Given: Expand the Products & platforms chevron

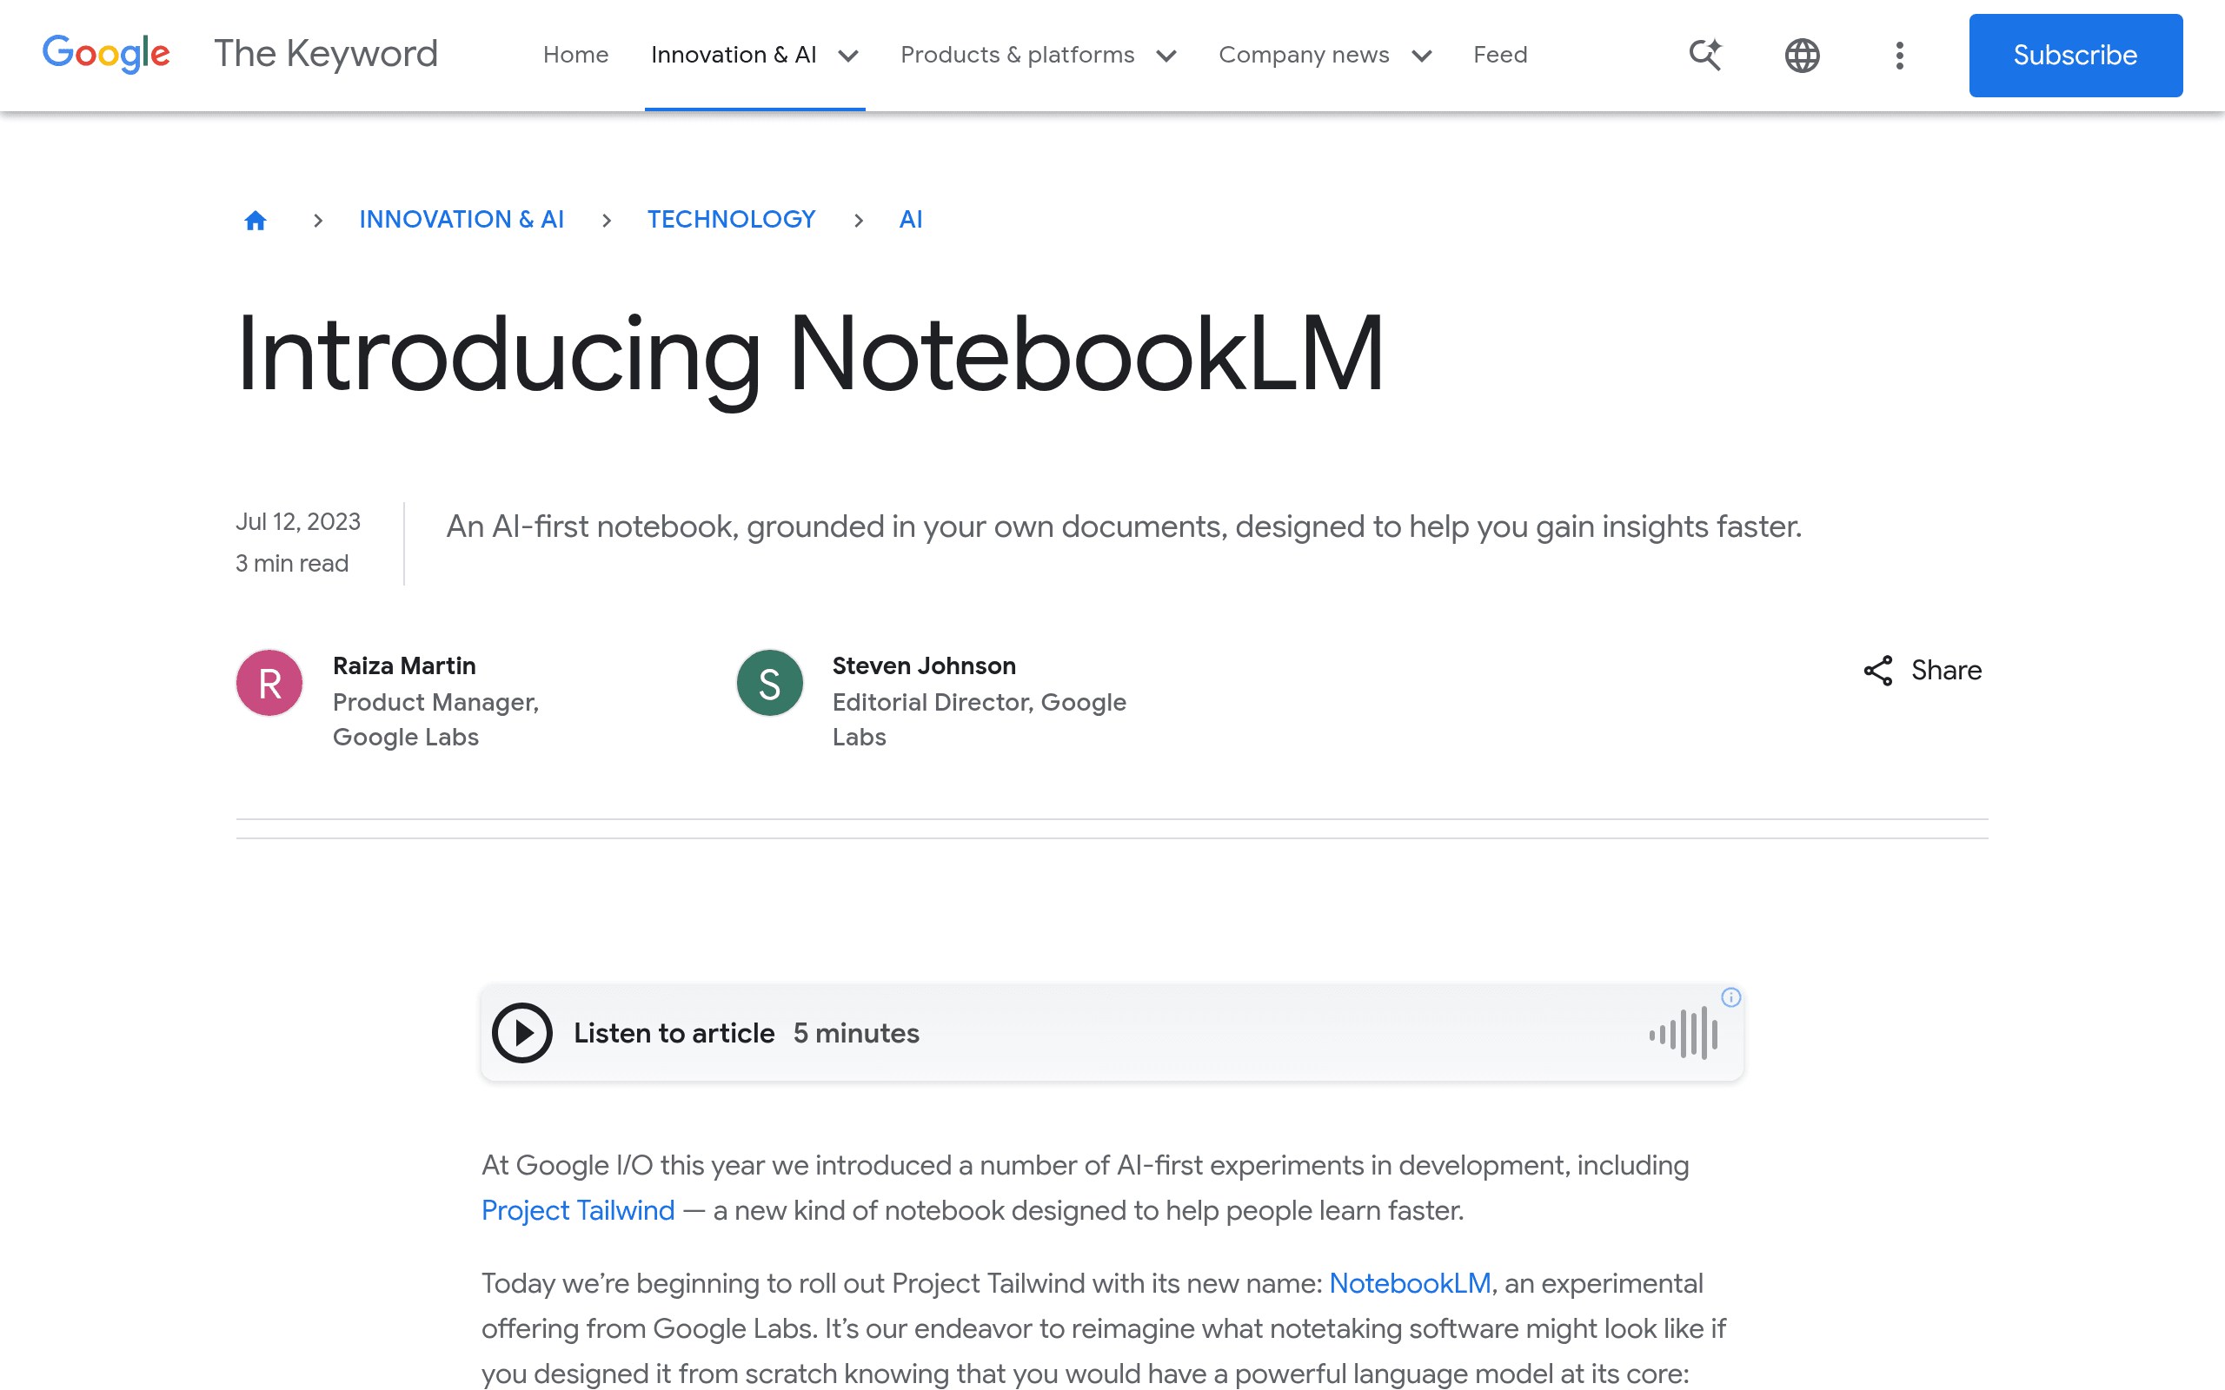Looking at the screenshot, I should (1166, 56).
